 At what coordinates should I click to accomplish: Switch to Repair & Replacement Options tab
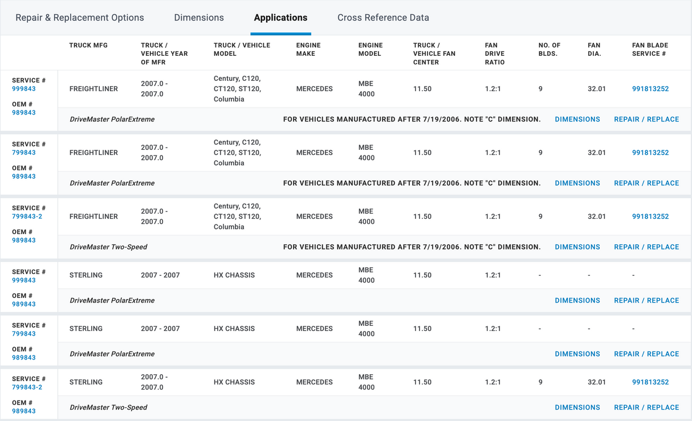79,18
